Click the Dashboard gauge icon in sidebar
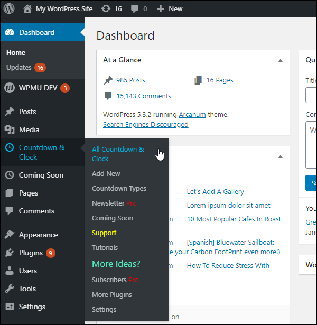 pyautogui.click(x=10, y=32)
